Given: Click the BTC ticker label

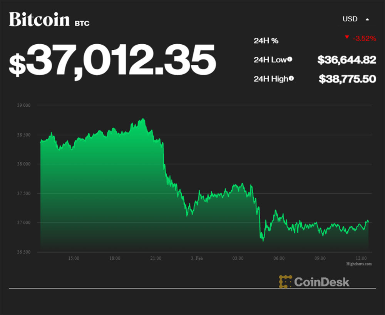Looking at the screenshot, I should 82,23.
